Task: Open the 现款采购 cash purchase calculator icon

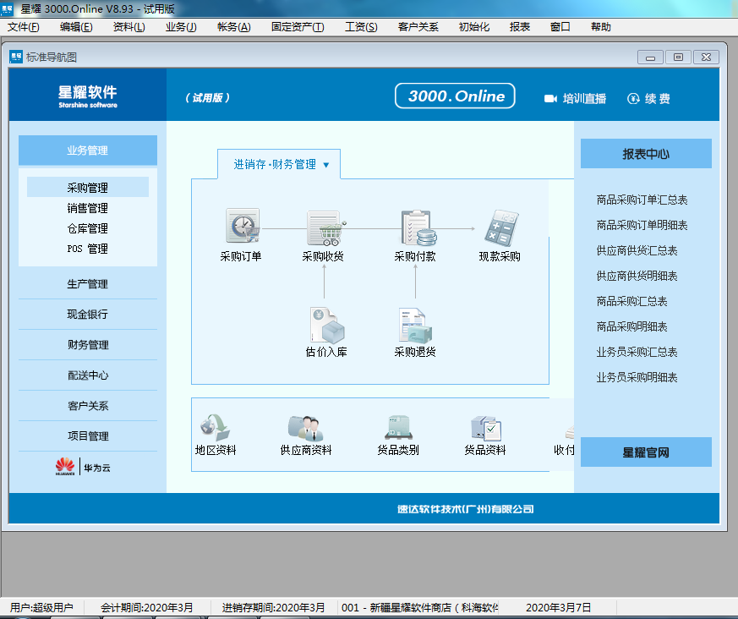Action: click(x=501, y=227)
